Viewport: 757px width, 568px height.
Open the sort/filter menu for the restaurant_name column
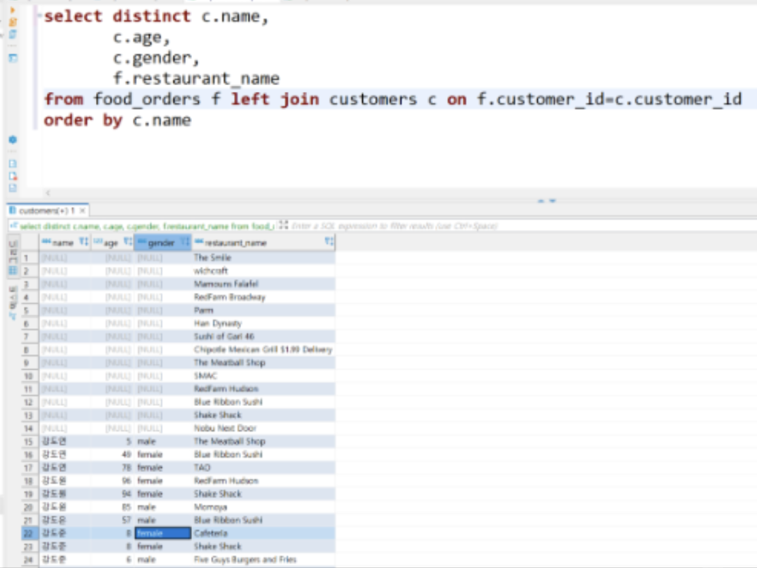329,242
